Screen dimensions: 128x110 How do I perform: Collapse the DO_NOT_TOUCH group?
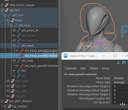pyautogui.click(x=2, y=101)
